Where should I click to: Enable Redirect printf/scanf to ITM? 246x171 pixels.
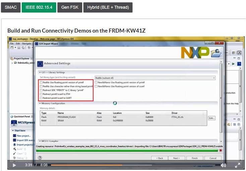pos(41,94)
